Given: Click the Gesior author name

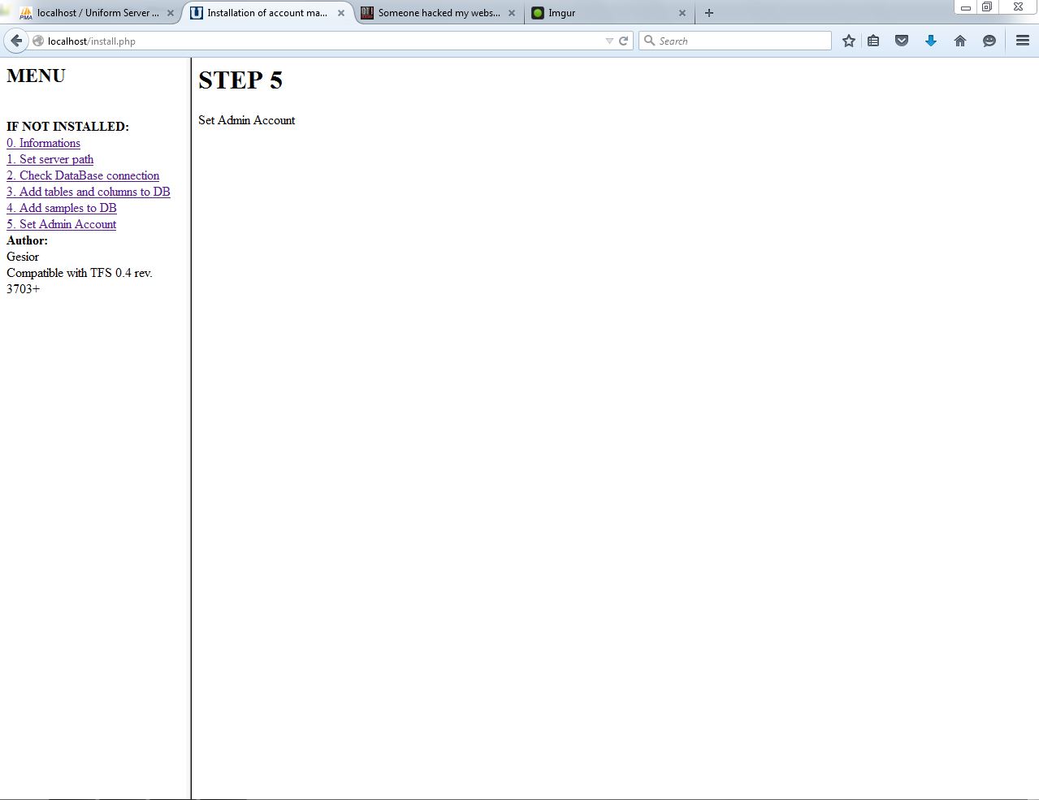Looking at the screenshot, I should pos(23,257).
